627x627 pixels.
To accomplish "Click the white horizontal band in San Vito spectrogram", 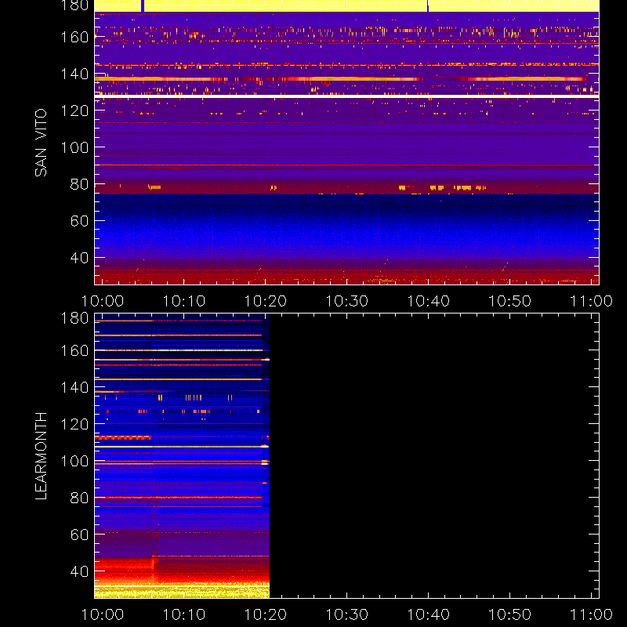I will tap(346, 96).
